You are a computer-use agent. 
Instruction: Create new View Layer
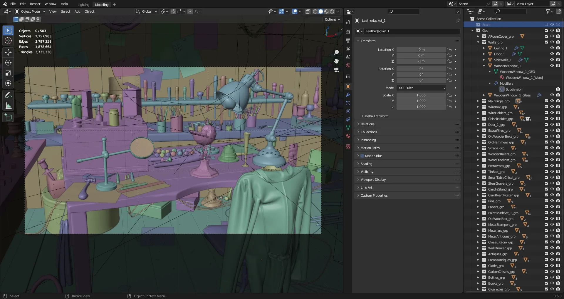(553, 4)
